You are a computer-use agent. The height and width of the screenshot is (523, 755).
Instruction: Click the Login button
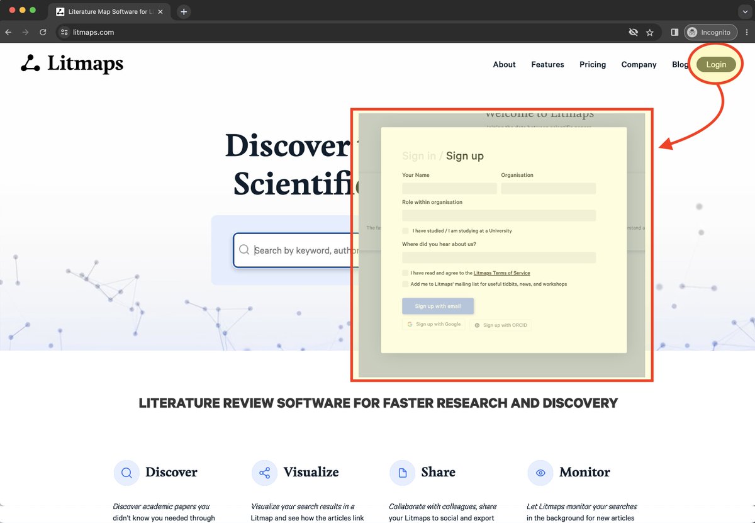(x=716, y=64)
